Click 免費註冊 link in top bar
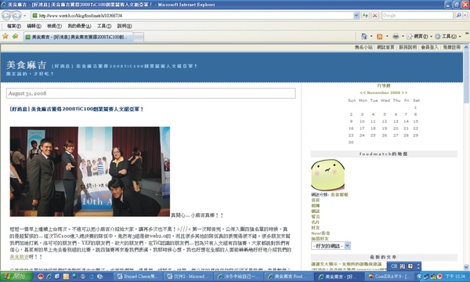The height and width of the screenshot is (282, 470). 452,47
